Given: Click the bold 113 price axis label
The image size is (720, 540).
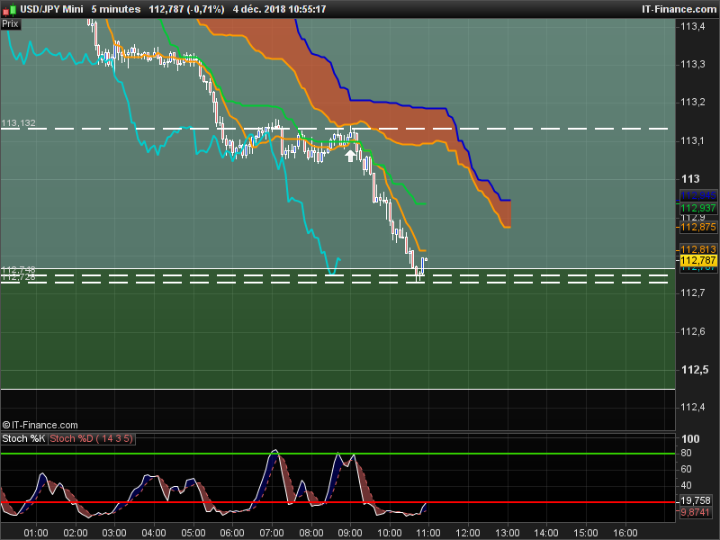Looking at the screenshot, I should click(690, 178).
